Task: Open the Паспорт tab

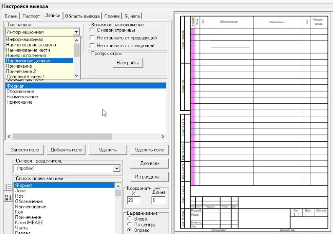Action: 31,16
